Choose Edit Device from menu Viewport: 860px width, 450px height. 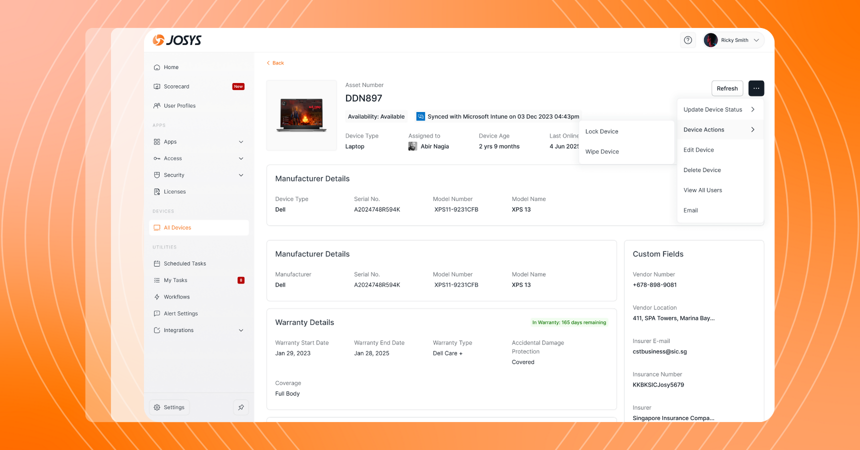(720, 150)
